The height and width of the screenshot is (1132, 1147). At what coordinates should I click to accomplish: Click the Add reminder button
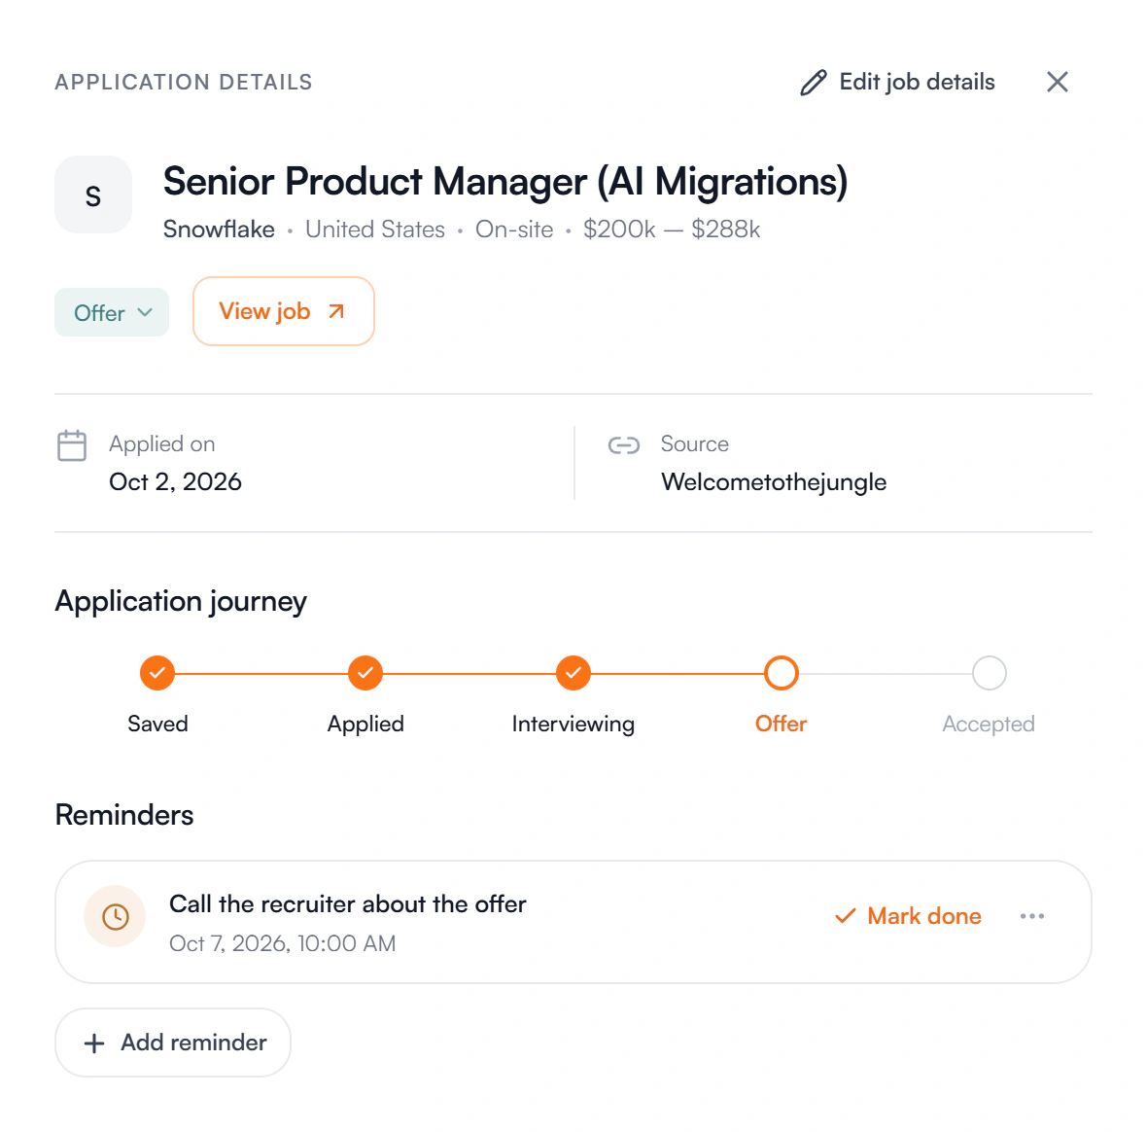coord(173,1043)
